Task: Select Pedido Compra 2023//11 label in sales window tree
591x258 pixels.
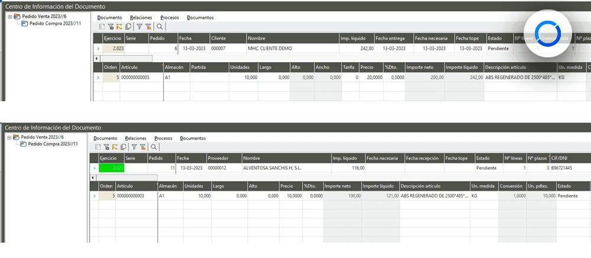Action: (x=56, y=24)
